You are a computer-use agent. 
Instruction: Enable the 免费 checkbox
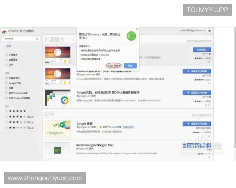click(6, 88)
